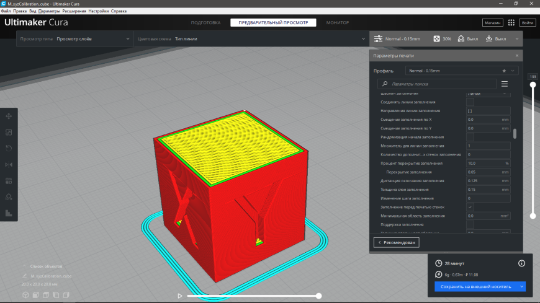Image resolution: width=540 pixels, height=303 pixels.
Task: Open the Файл menu
Action: (6, 11)
